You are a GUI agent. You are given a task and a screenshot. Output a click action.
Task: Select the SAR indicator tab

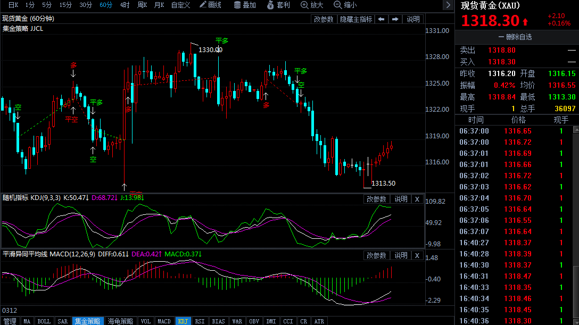[63, 321]
